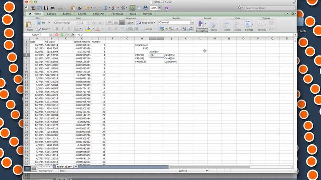Screen dimensions: 321x180
Task: Switch to Normal View in the status bar
Action: coord(27,169)
